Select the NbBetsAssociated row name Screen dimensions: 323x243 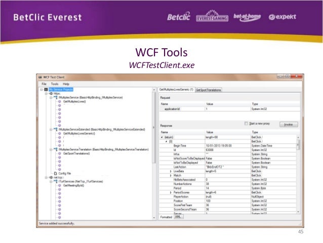tap(184, 180)
